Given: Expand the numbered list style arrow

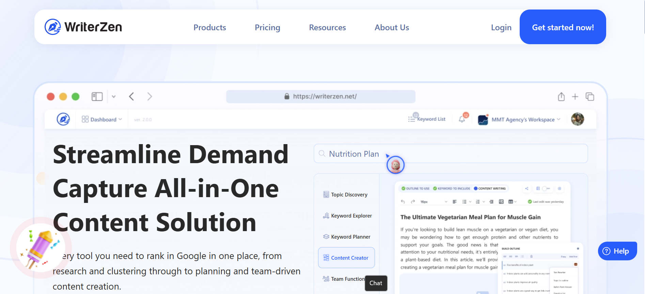Looking at the screenshot, I should 484,202.
